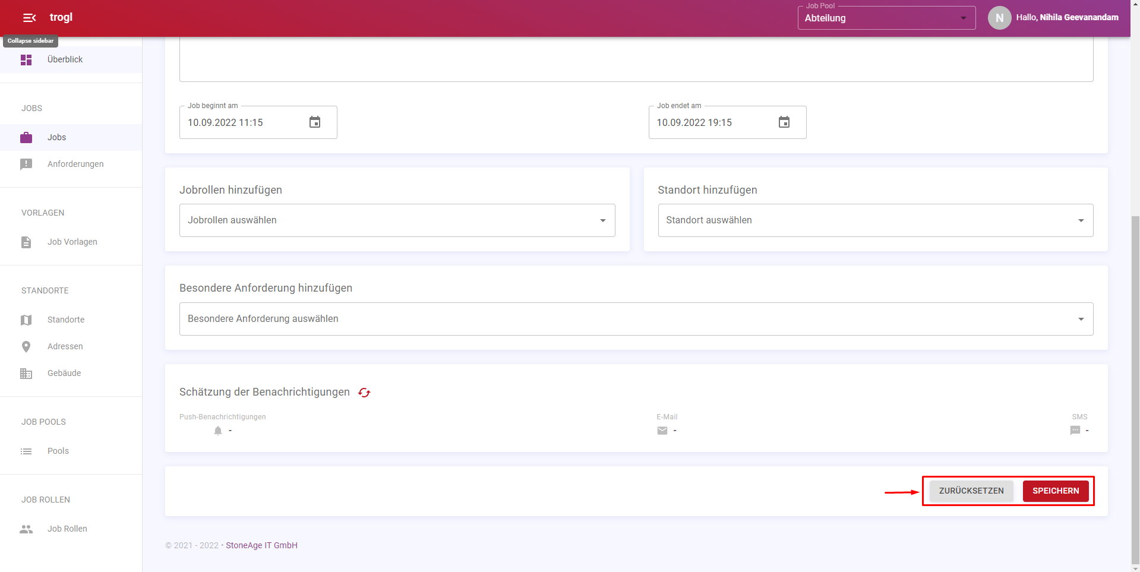Image resolution: width=1140 pixels, height=572 pixels.
Task: Click the Speichern button
Action: click(1055, 491)
